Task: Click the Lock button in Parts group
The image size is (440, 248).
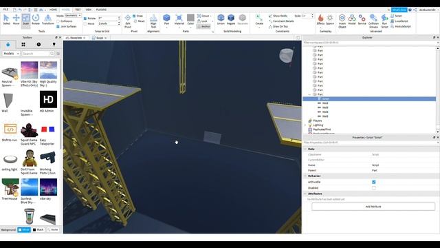Action: pyautogui.click(x=202, y=21)
